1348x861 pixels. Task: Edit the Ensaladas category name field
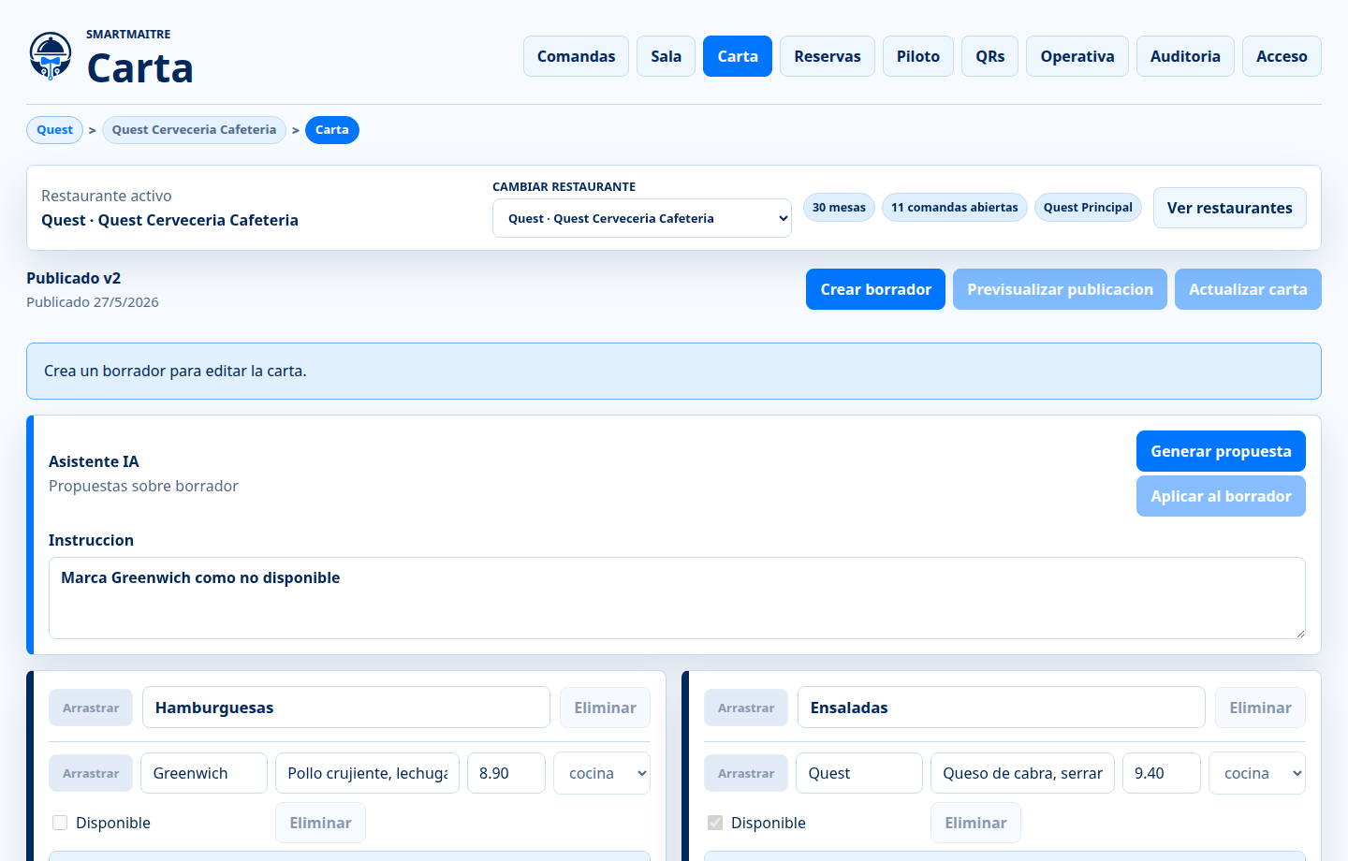(1002, 708)
